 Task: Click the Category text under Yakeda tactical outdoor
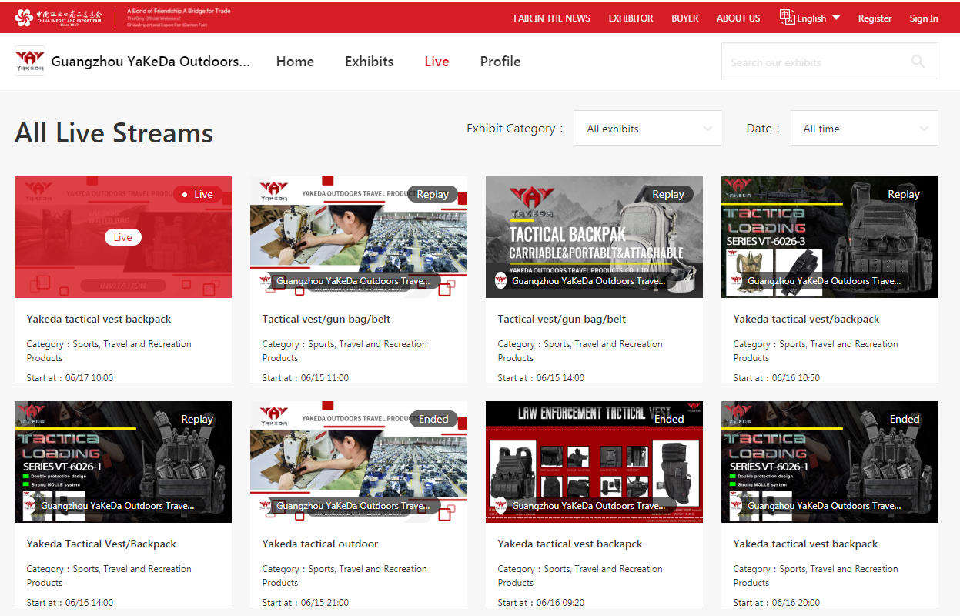345,576
